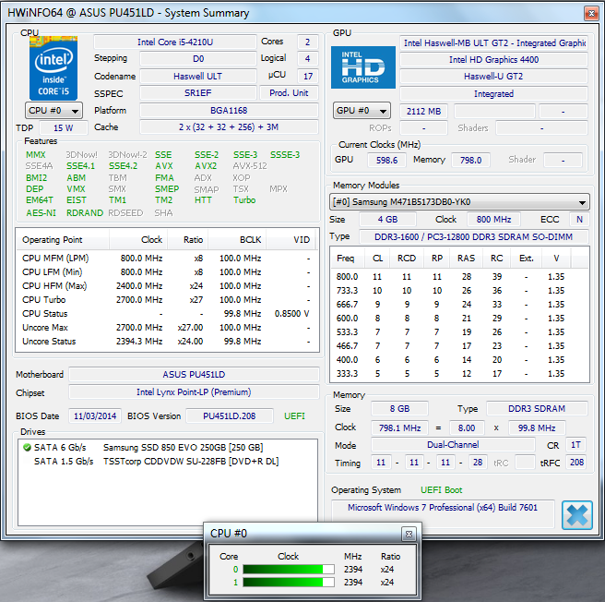The width and height of the screenshot is (605, 602).
Task: Click the BCLK column header
Action: coord(237,240)
